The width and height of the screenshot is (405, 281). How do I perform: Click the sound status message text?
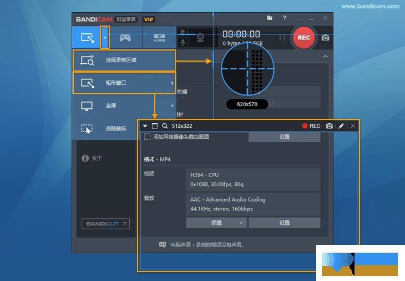tap(207, 244)
